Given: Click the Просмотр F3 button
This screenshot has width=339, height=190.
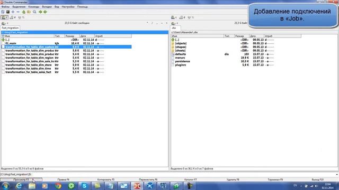Looking at the screenshot, I should point(21,179).
